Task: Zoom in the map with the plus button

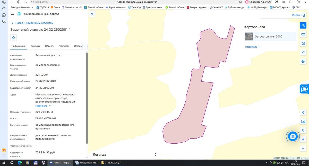Action: point(303,139)
